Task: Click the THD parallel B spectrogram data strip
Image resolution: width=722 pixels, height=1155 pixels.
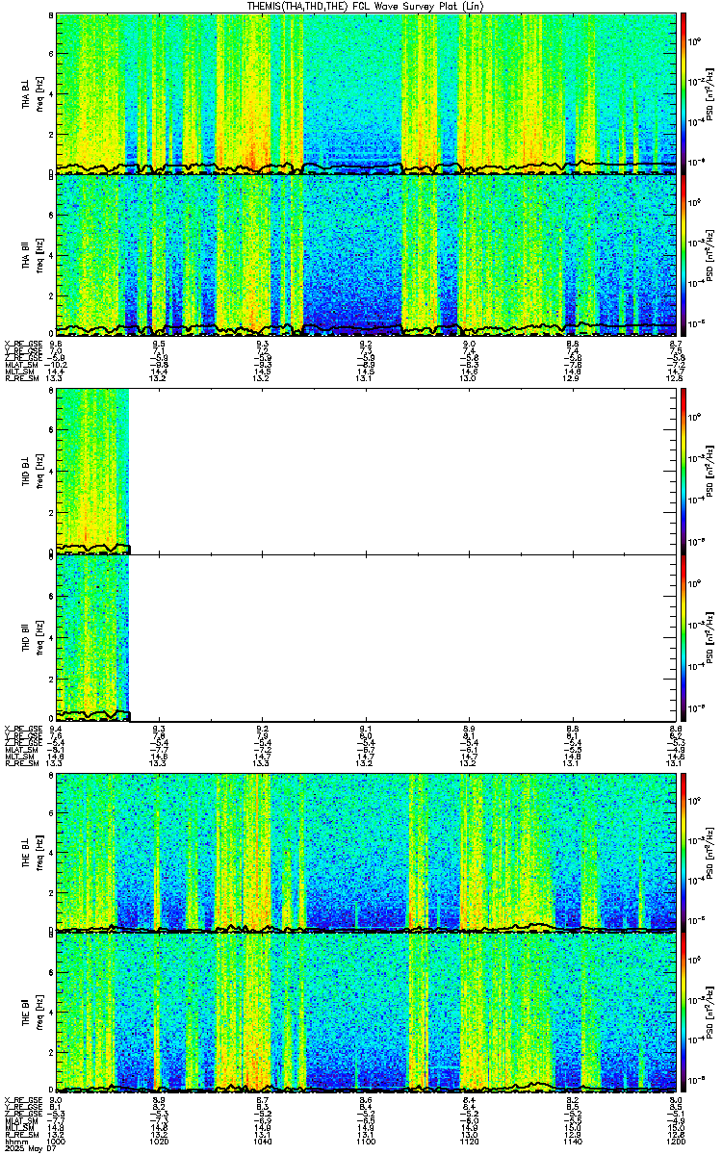Action: (92, 637)
